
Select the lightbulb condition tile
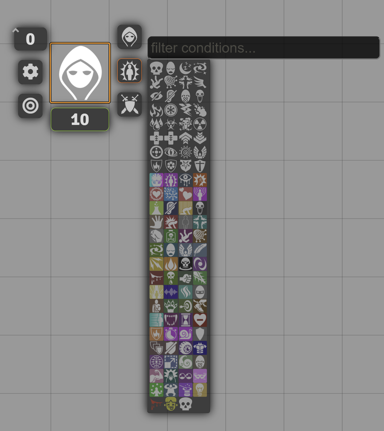click(200, 390)
